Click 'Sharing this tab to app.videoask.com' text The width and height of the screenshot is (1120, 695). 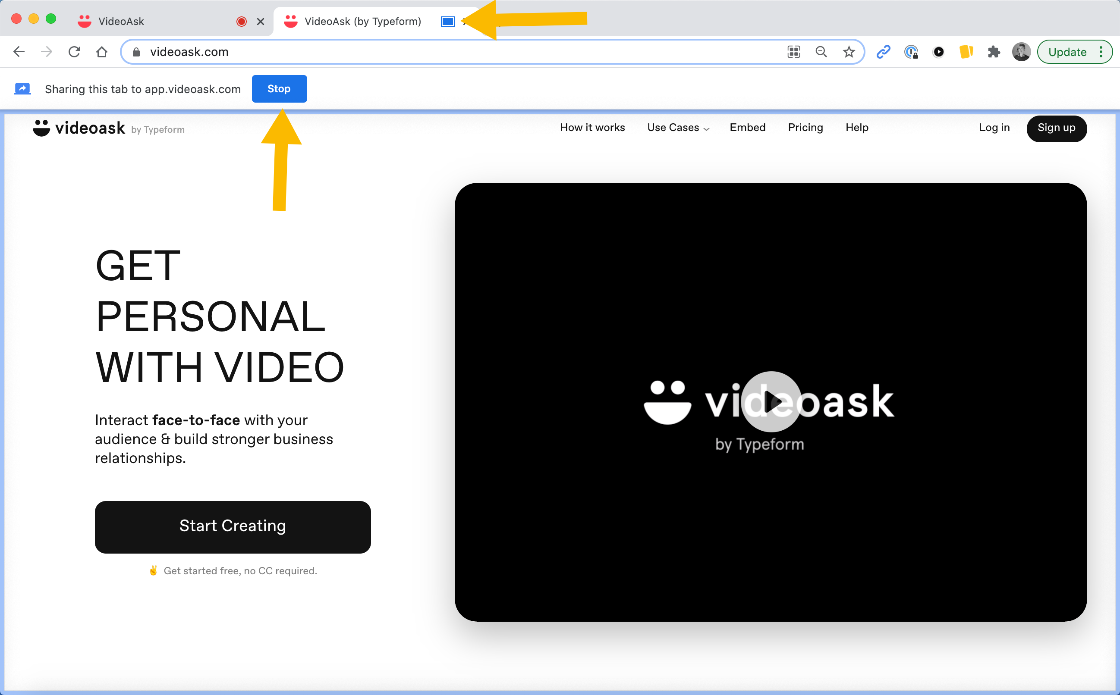[x=142, y=89]
